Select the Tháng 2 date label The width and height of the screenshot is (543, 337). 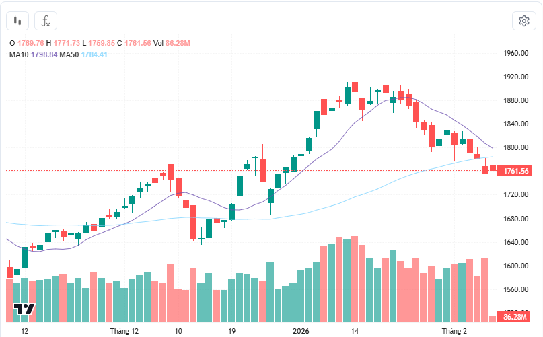click(x=454, y=332)
